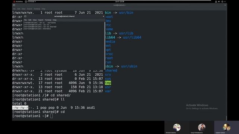Select the first participant's avatar thumbnail

[x=177, y=127]
